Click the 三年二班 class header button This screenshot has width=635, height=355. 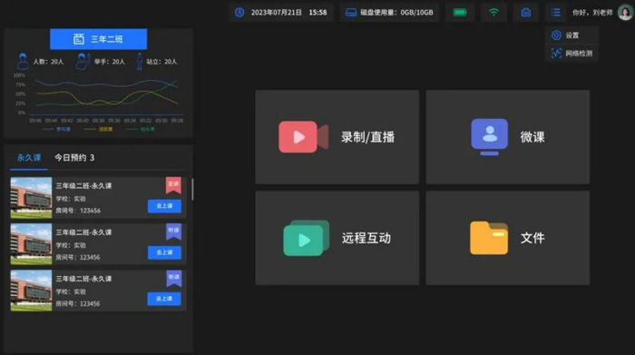tap(98, 39)
